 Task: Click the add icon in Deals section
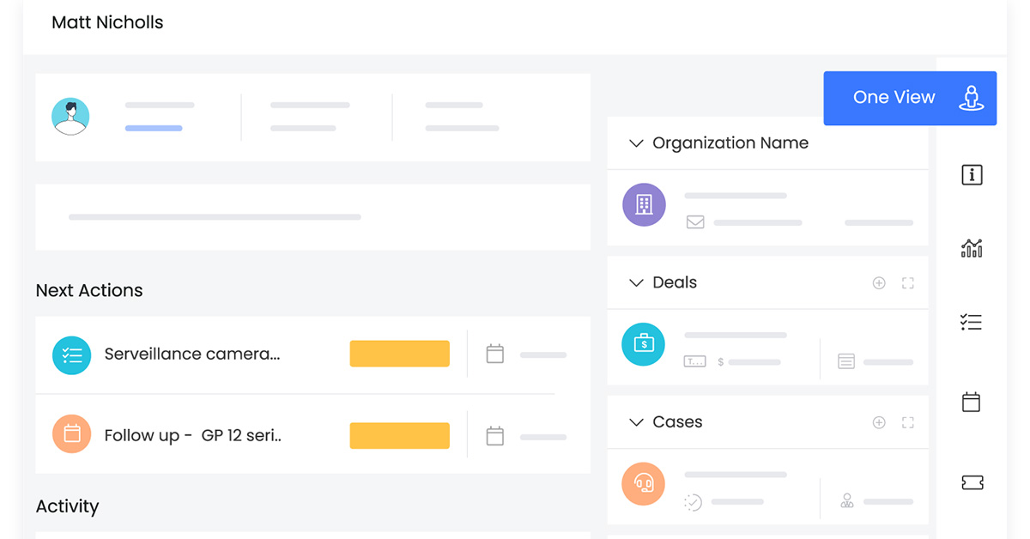[x=879, y=283]
